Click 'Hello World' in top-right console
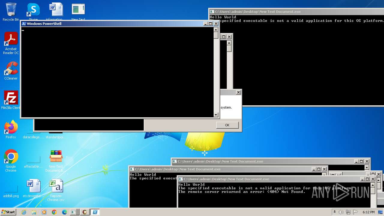Image resolution: width=384 pixels, height=216 pixels. (223, 17)
